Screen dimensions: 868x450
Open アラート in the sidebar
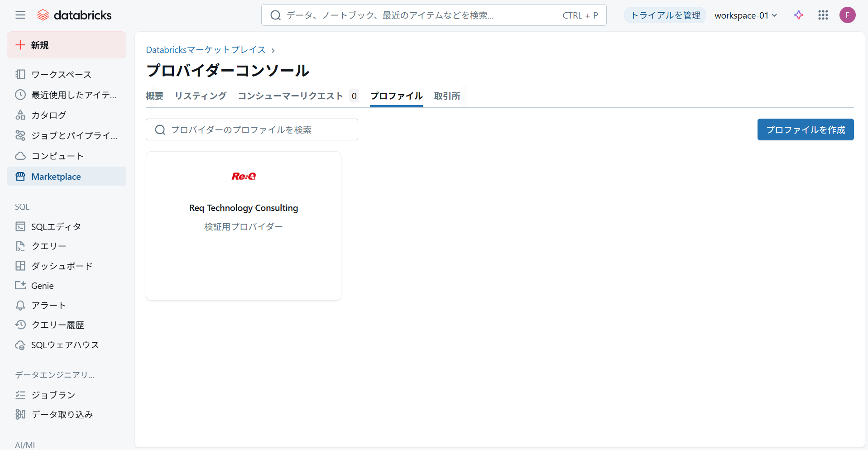[48, 306]
